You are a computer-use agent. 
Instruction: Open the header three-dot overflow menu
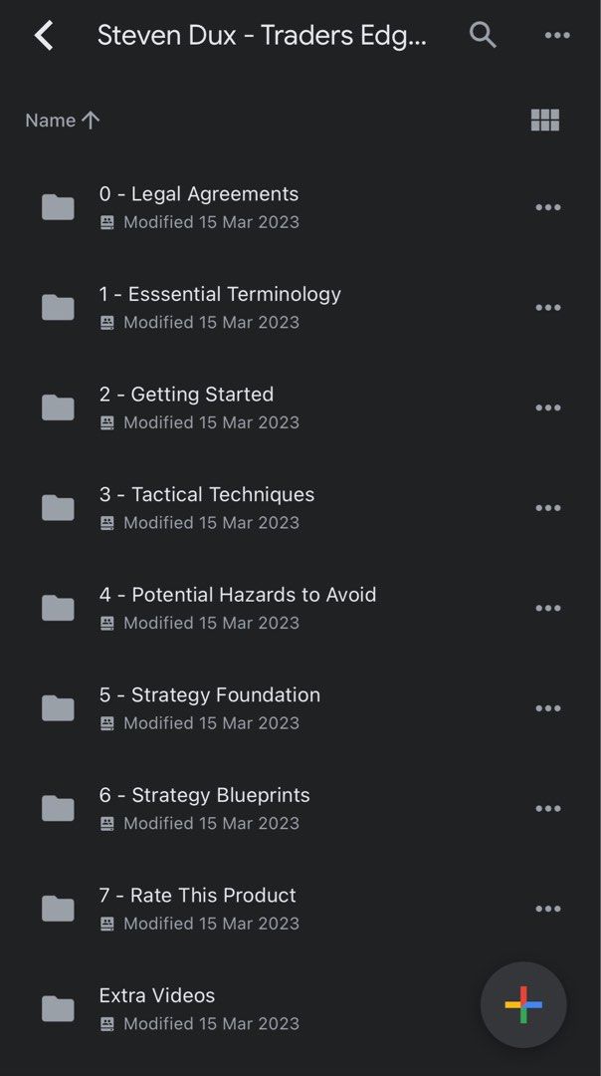(557, 37)
